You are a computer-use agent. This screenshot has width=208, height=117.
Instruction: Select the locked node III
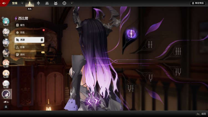pyautogui.click(x=178, y=51)
